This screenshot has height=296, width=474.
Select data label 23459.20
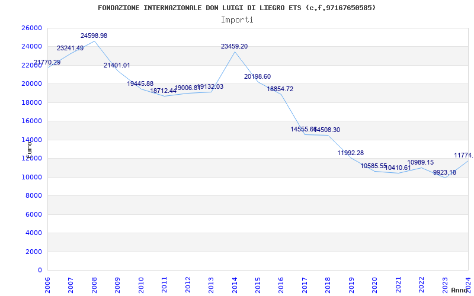pyautogui.click(x=234, y=46)
